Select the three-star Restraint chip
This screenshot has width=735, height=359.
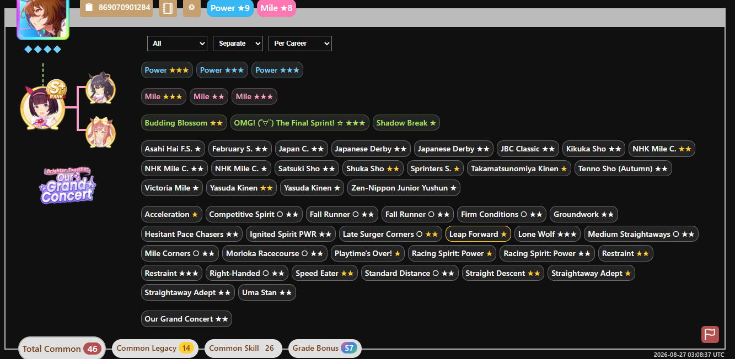[x=172, y=273]
